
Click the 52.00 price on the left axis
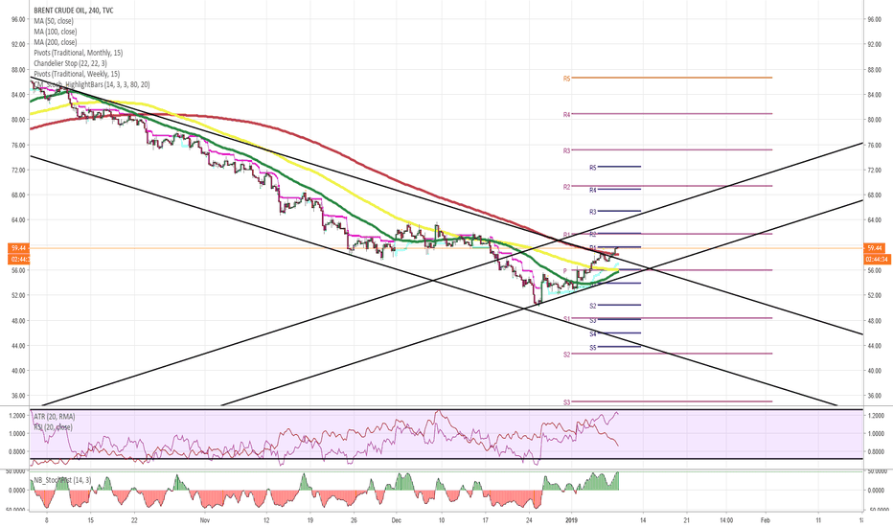(x=18, y=295)
